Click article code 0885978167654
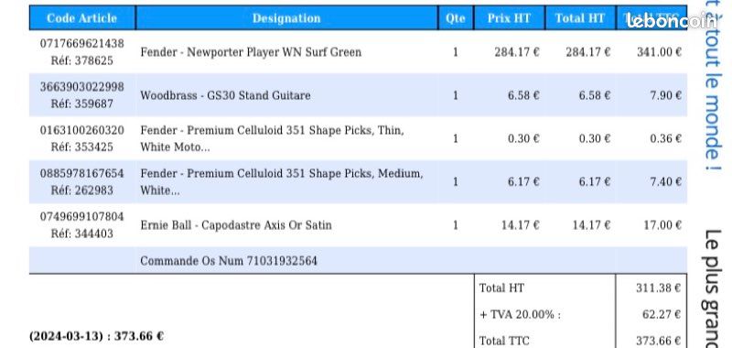 tap(82, 173)
